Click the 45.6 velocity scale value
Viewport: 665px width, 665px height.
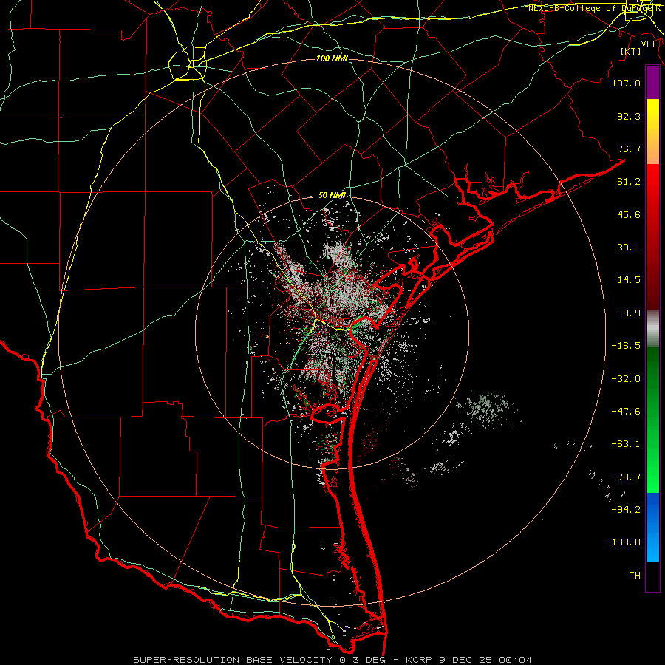pyautogui.click(x=629, y=214)
